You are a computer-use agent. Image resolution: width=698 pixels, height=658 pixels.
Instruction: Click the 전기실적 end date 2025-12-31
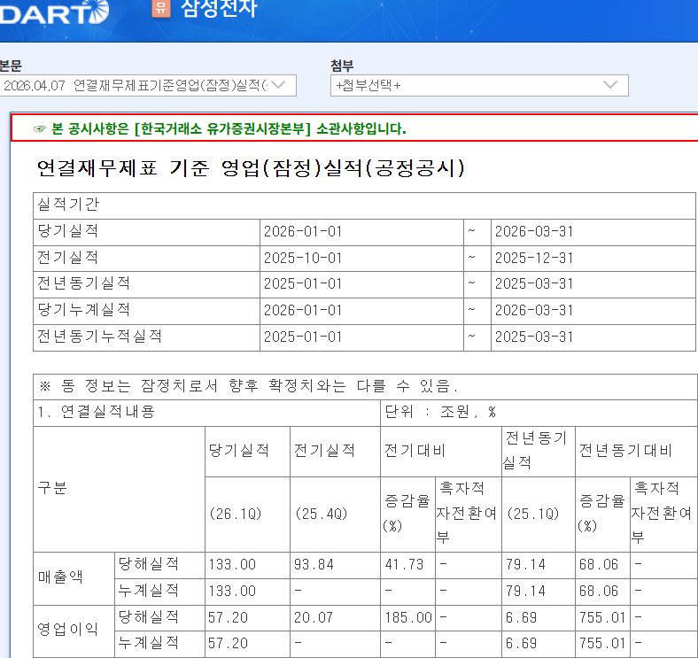534,258
